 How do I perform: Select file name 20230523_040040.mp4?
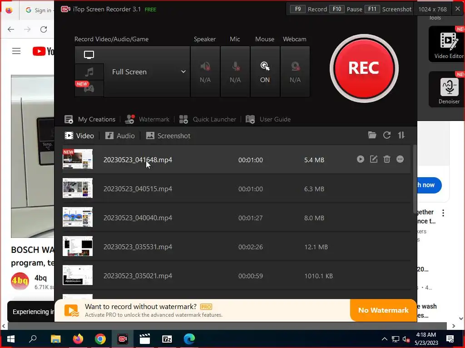138,218
